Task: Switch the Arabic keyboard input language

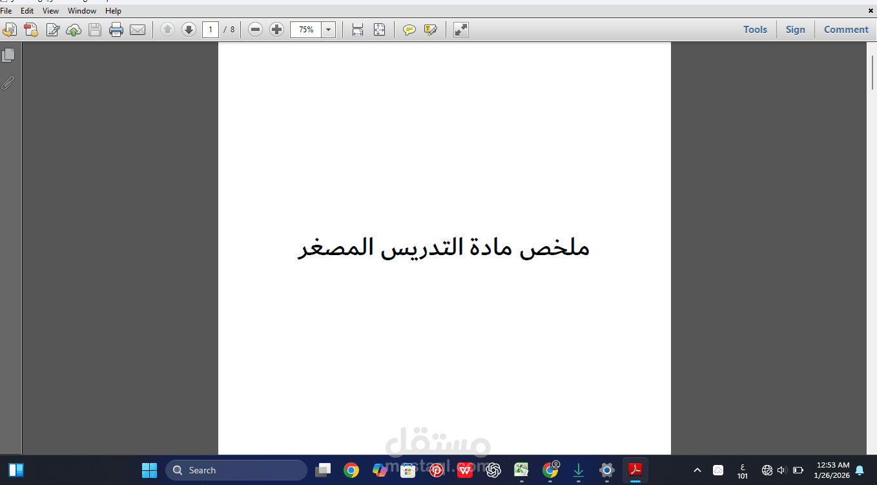Action: pyautogui.click(x=743, y=471)
